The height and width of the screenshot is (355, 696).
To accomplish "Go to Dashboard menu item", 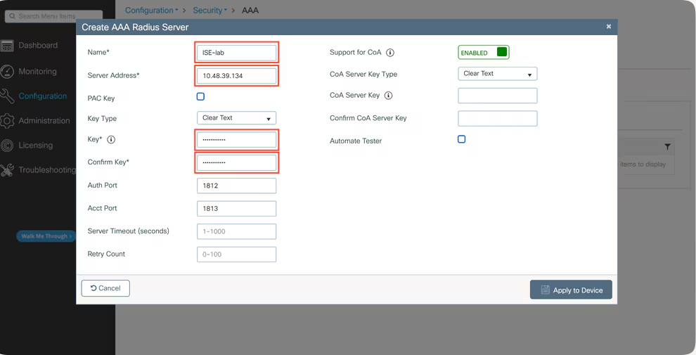I will tap(38, 45).
